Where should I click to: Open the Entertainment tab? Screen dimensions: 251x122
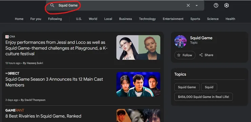pyautogui.click(x=173, y=19)
